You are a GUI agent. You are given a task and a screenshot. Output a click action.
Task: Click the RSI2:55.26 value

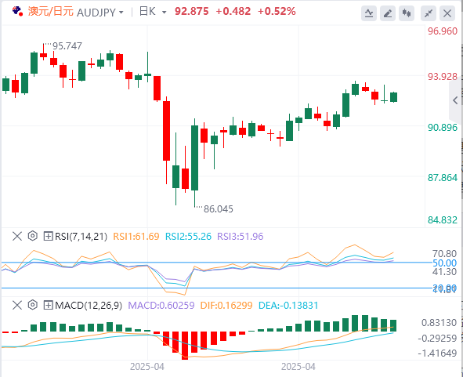coord(188,237)
